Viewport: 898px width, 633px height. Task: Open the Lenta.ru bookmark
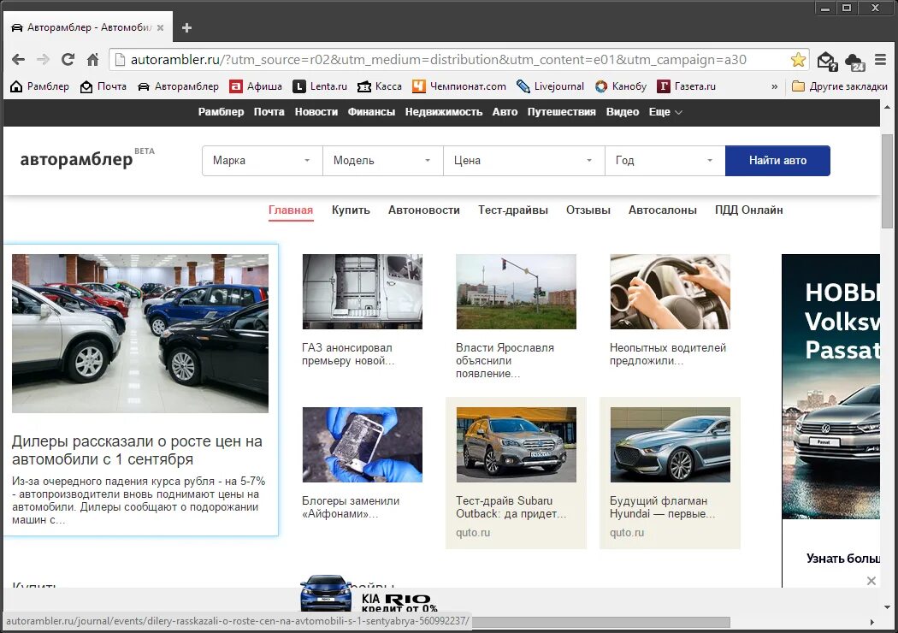pos(320,86)
